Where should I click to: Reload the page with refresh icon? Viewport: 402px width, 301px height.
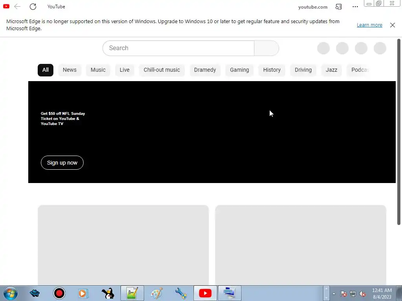[33, 7]
